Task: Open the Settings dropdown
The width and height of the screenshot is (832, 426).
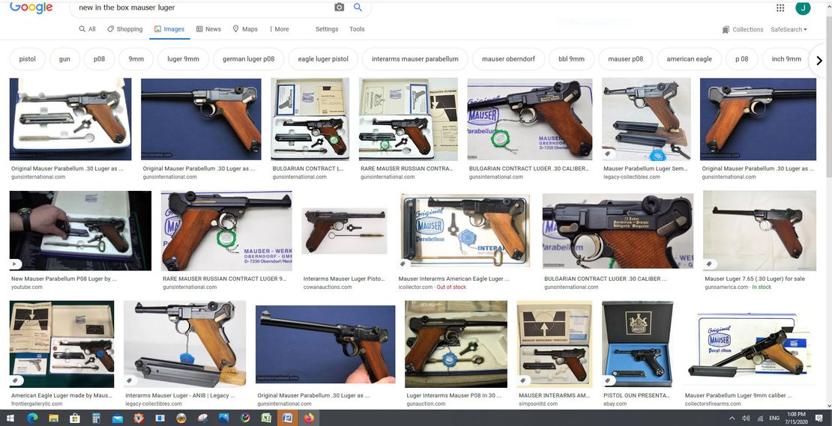Action: point(327,29)
